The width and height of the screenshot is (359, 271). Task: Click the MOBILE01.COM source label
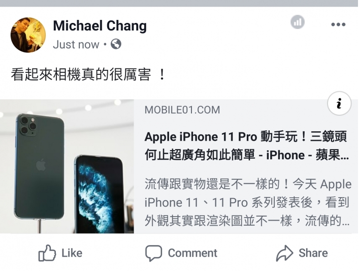(182, 110)
